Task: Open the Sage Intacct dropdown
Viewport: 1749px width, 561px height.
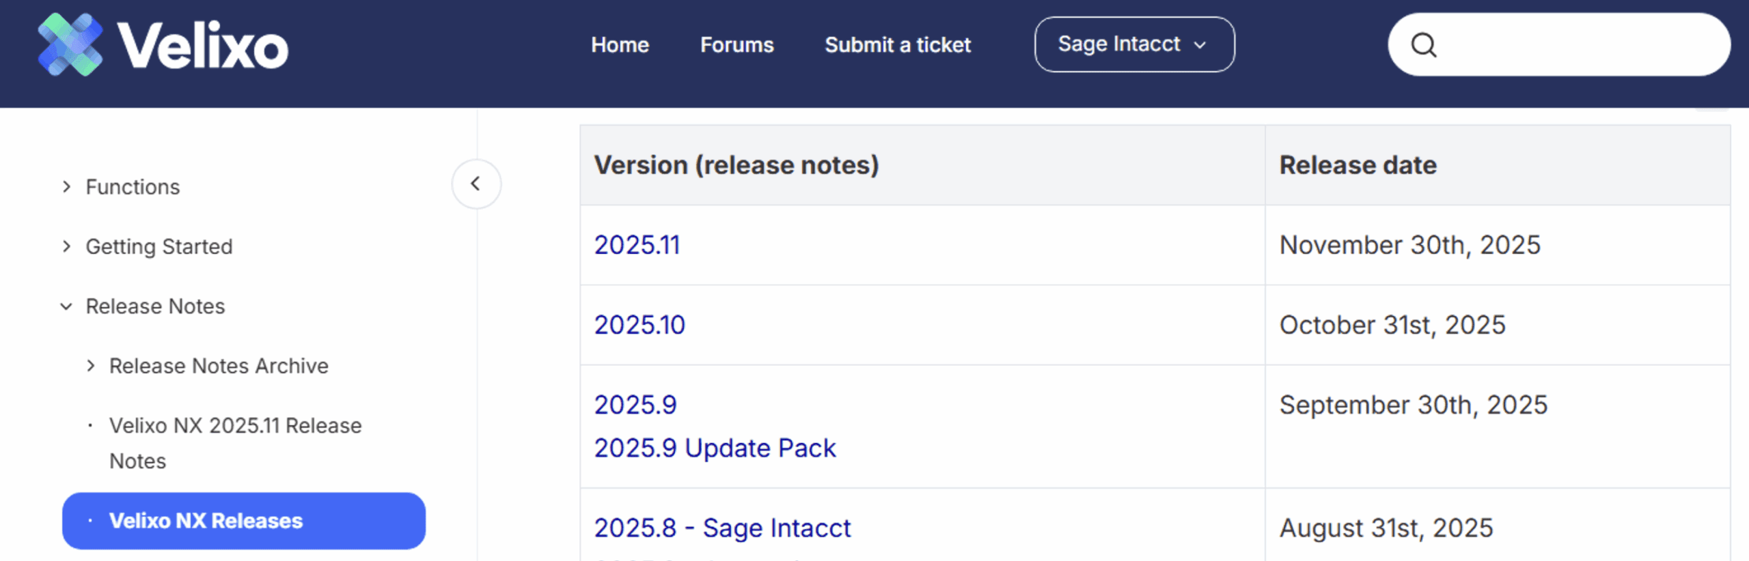Action: point(1134,44)
